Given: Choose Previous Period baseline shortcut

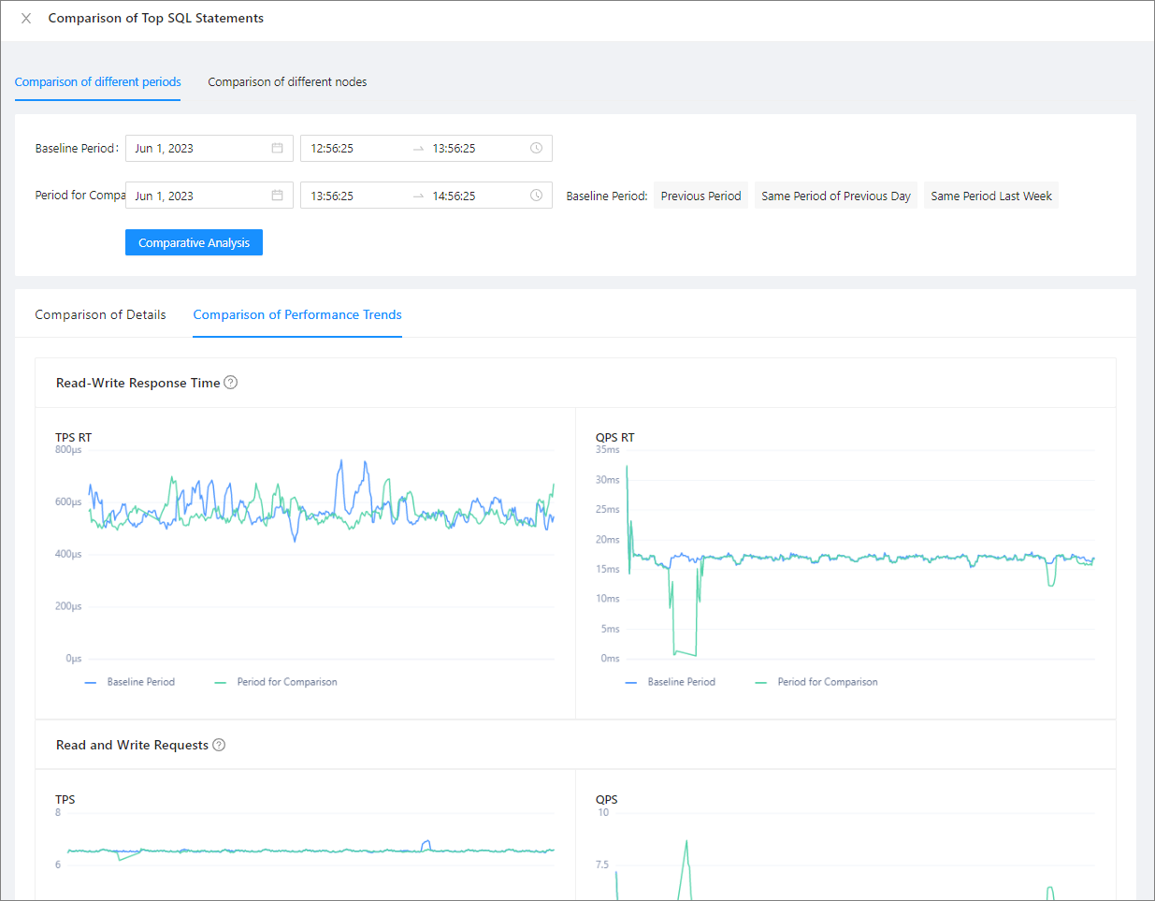Looking at the screenshot, I should [700, 196].
